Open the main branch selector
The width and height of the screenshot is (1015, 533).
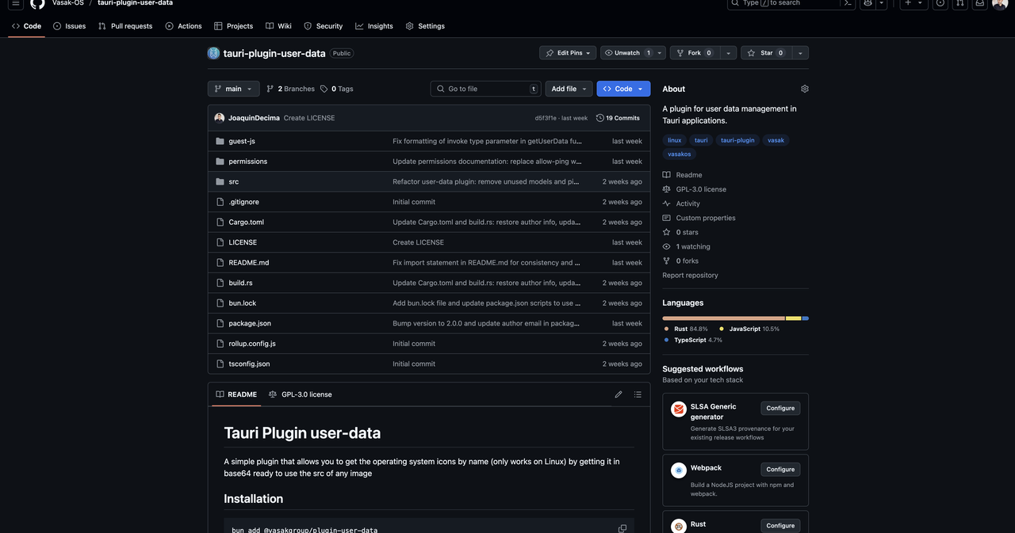233,89
